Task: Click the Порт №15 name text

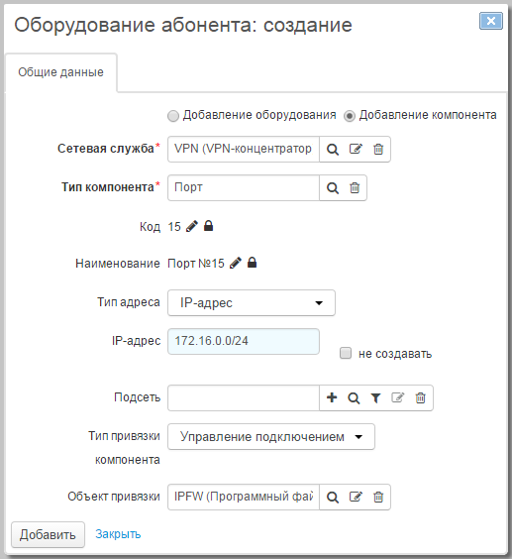Action: tap(196, 264)
